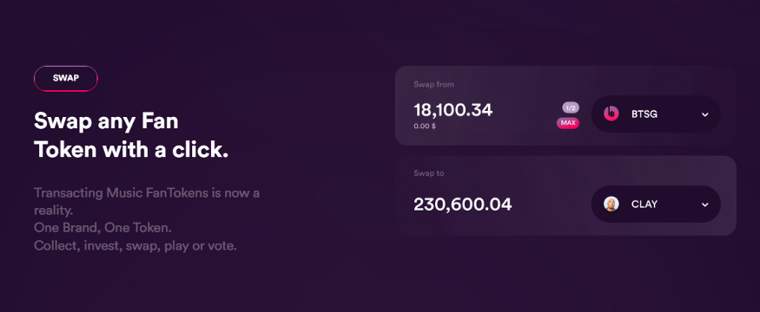Image resolution: width=760 pixels, height=312 pixels.
Task: Click the CLAY avatar icon
Action: pyautogui.click(x=611, y=205)
